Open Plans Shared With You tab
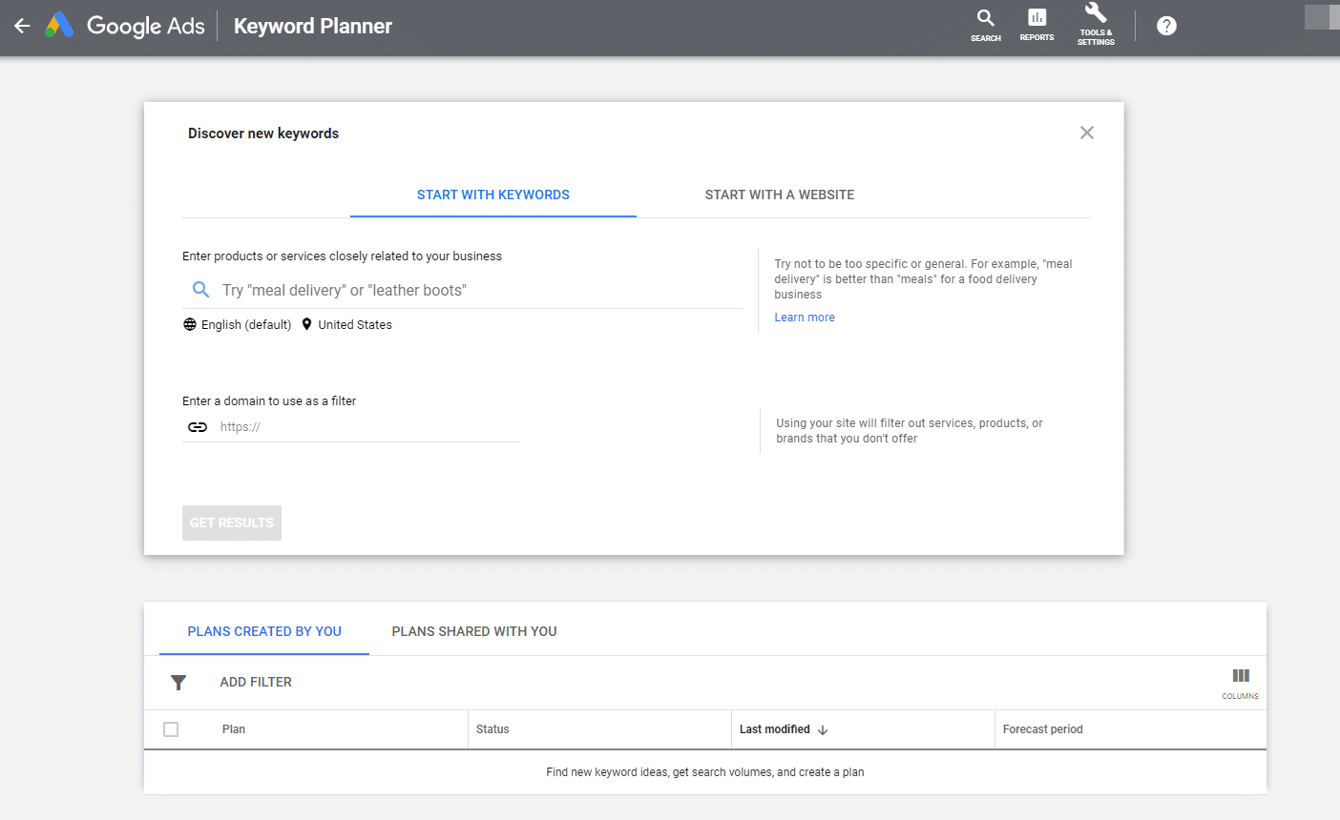This screenshot has width=1340, height=820. coord(473,631)
